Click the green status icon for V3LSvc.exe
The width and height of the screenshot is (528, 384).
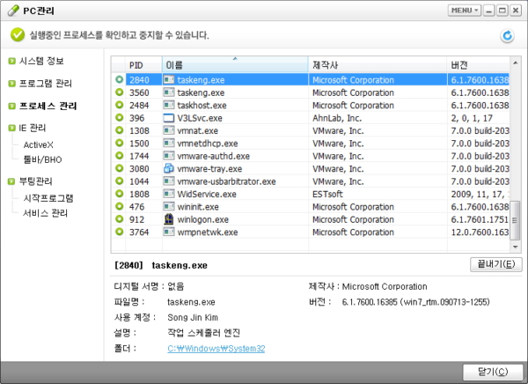tap(119, 117)
